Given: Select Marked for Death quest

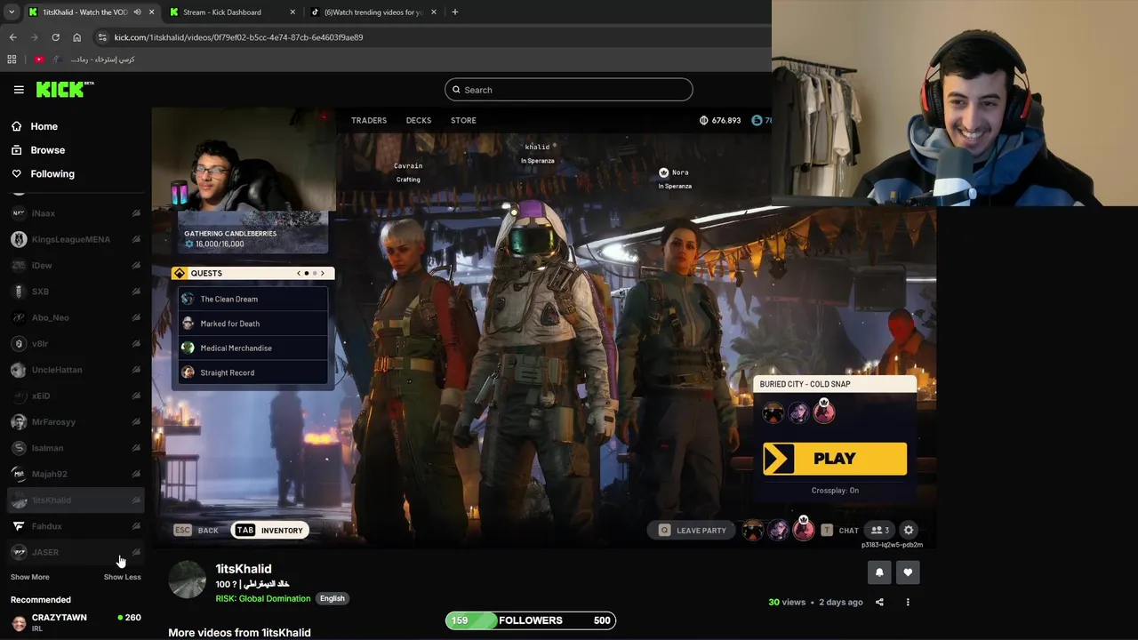Looking at the screenshot, I should point(252,324).
